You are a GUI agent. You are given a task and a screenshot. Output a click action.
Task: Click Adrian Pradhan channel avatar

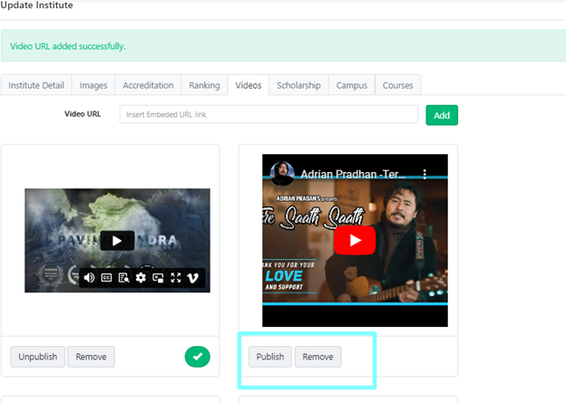282,173
